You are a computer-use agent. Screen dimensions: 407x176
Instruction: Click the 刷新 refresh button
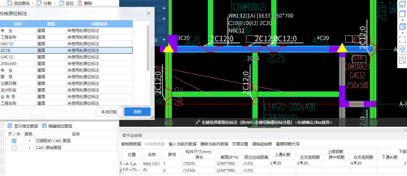tap(137, 112)
